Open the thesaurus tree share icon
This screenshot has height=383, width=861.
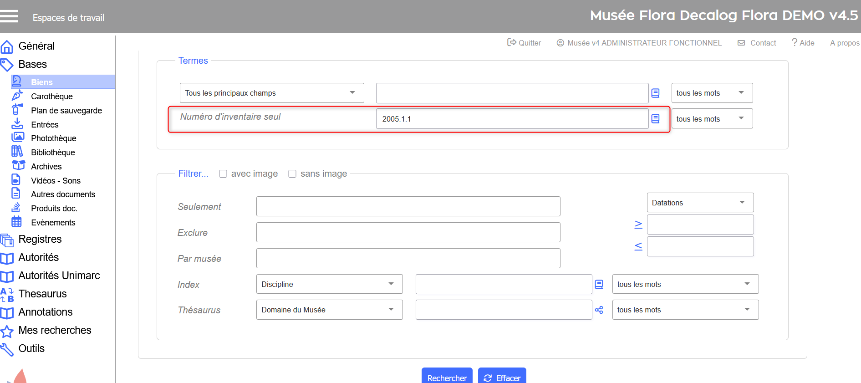[x=599, y=310]
